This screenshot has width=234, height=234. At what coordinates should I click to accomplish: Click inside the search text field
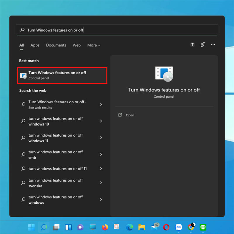point(117,30)
